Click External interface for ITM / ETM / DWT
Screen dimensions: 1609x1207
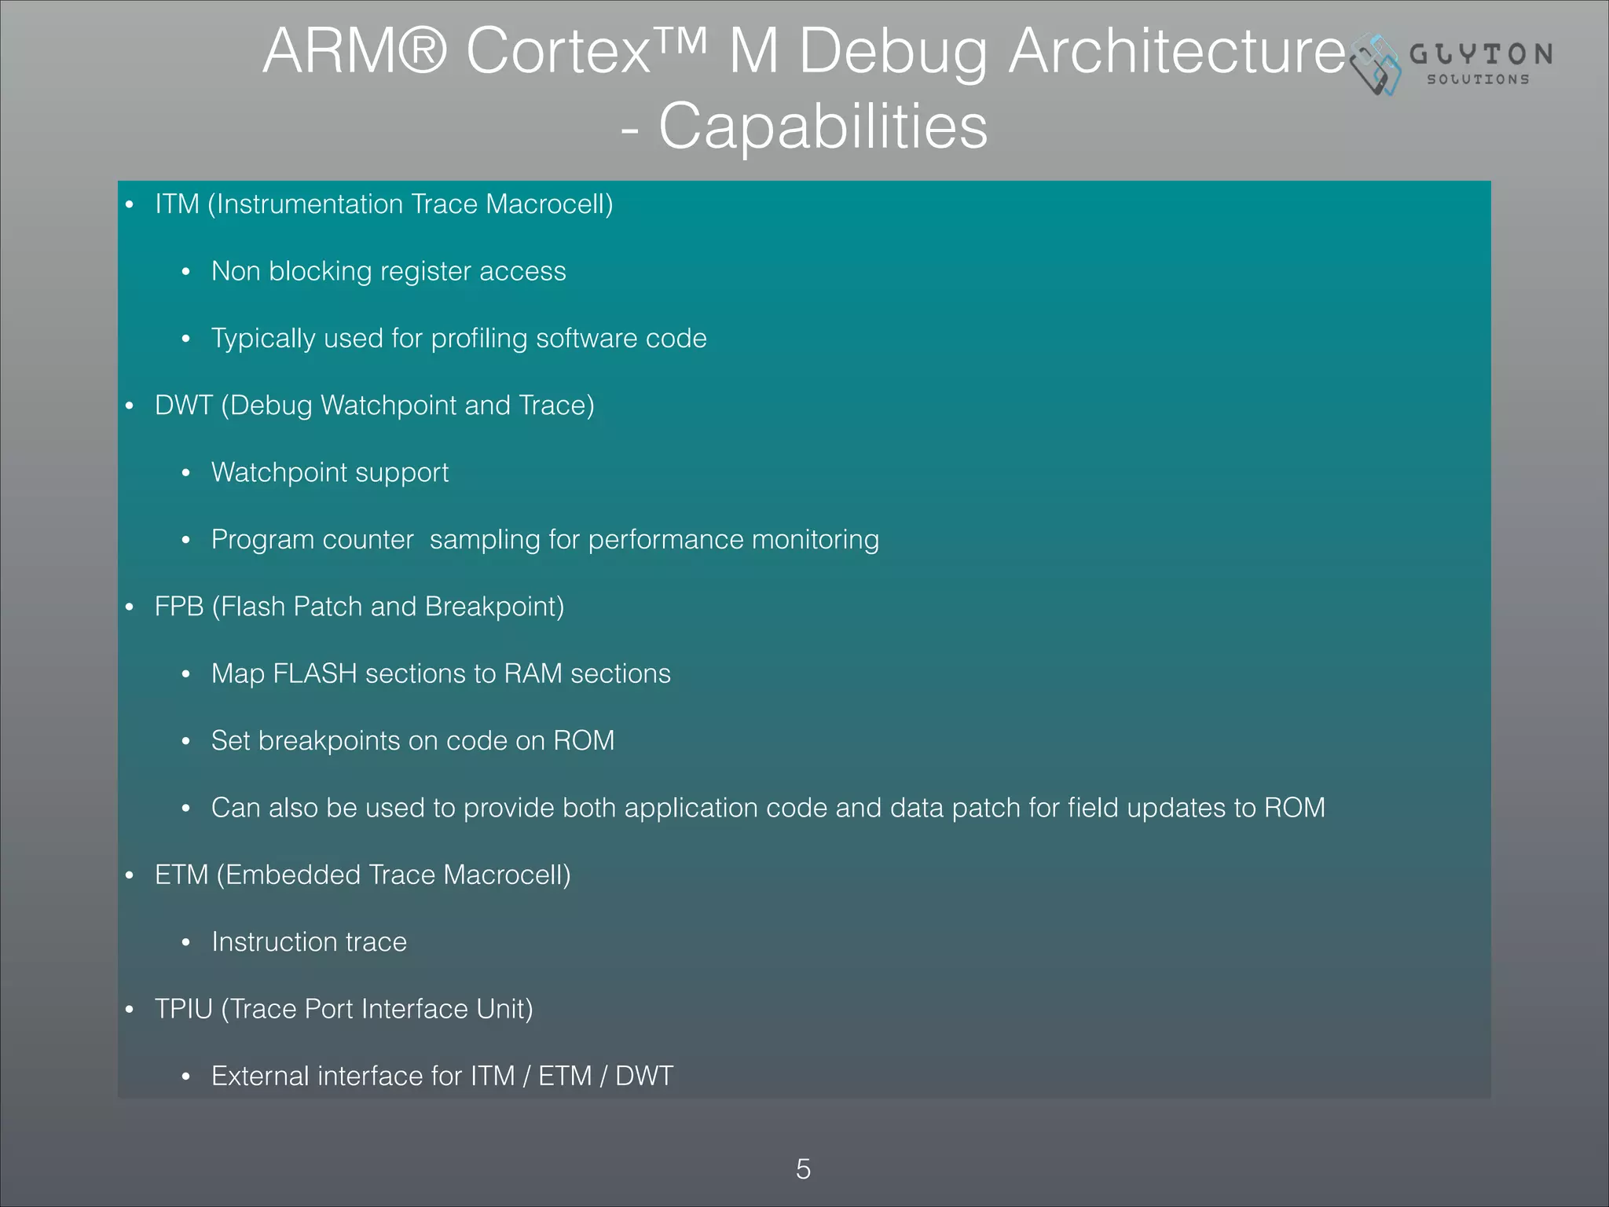click(442, 1076)
